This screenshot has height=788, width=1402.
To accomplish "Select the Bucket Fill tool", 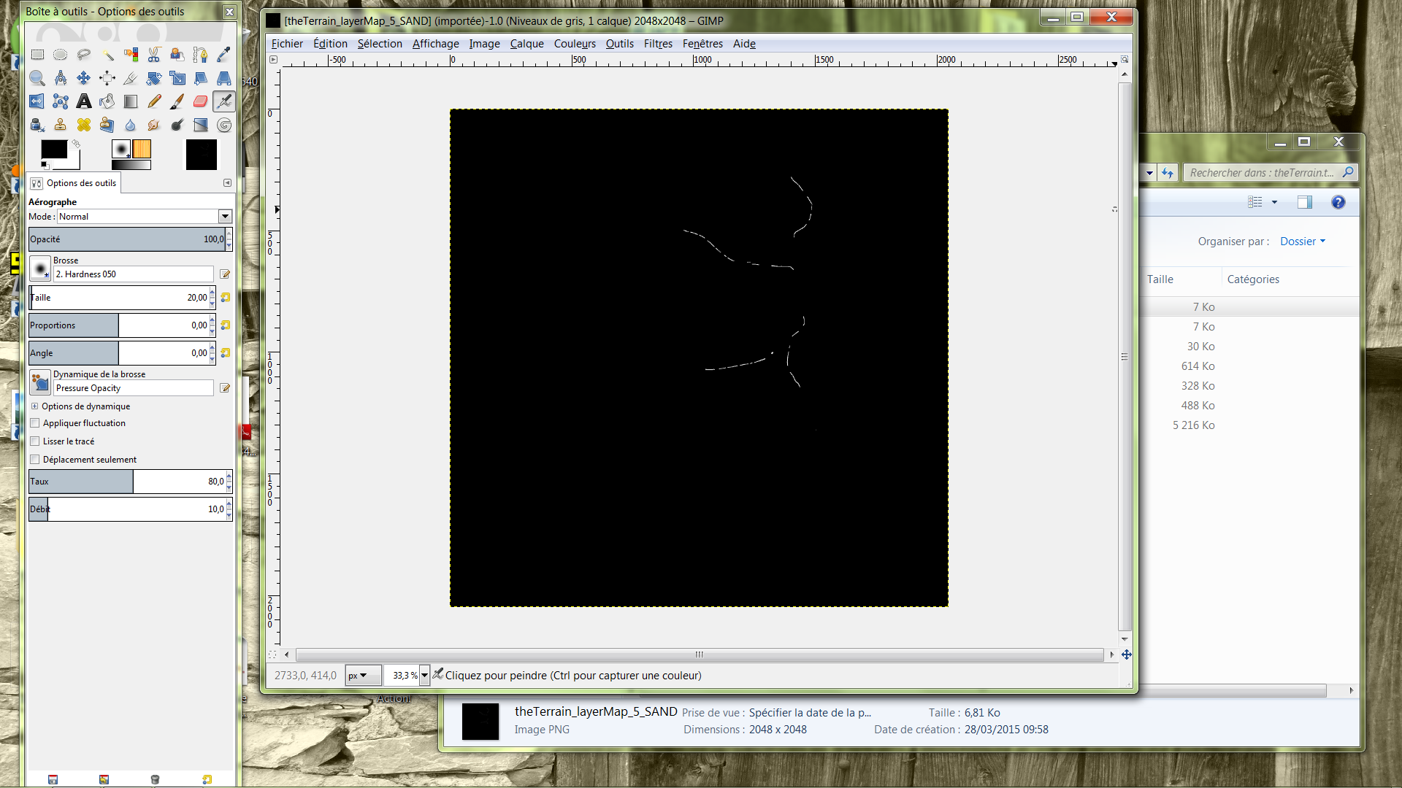I will pos(107,101).
